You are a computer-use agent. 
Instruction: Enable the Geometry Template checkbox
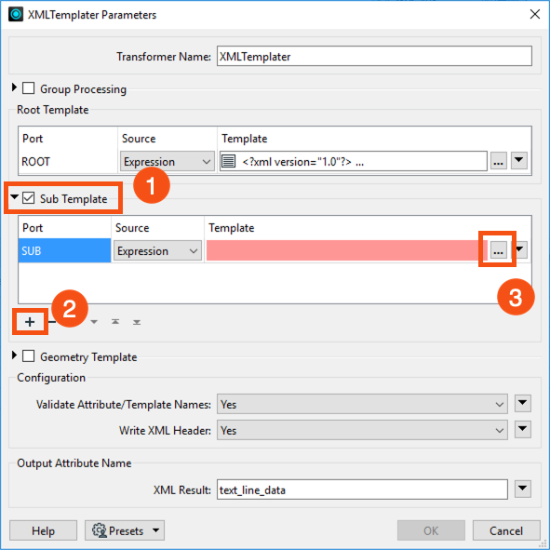[29, 356]
